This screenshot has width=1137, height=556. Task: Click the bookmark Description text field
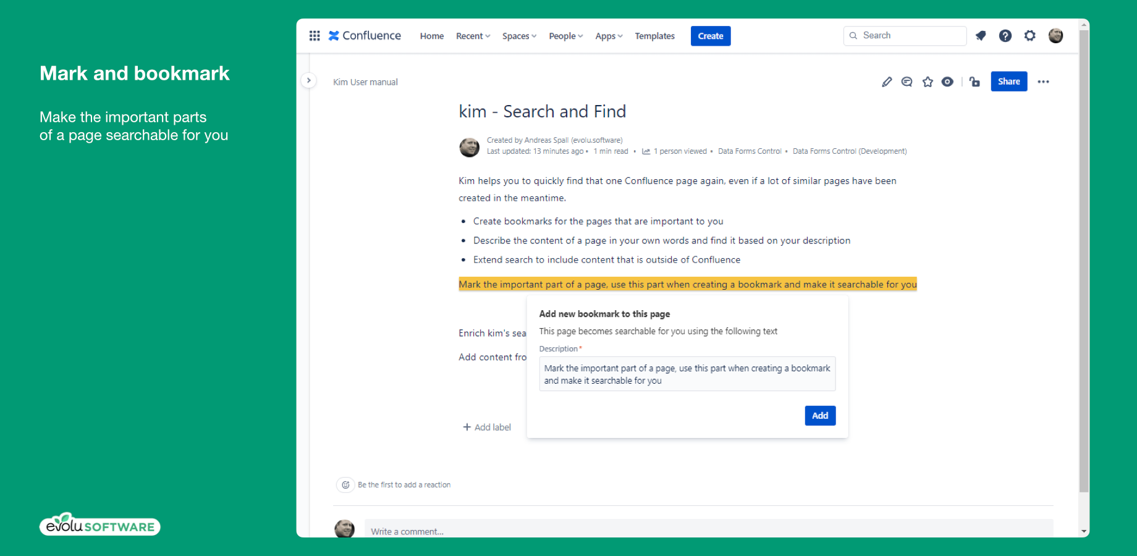[687, 374]
